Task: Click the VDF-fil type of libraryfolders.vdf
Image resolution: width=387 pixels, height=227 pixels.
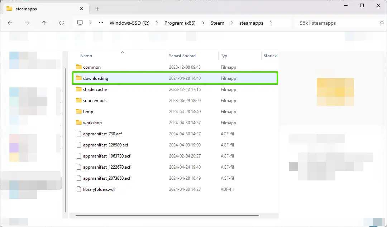Action: click(x=227, y=189)
